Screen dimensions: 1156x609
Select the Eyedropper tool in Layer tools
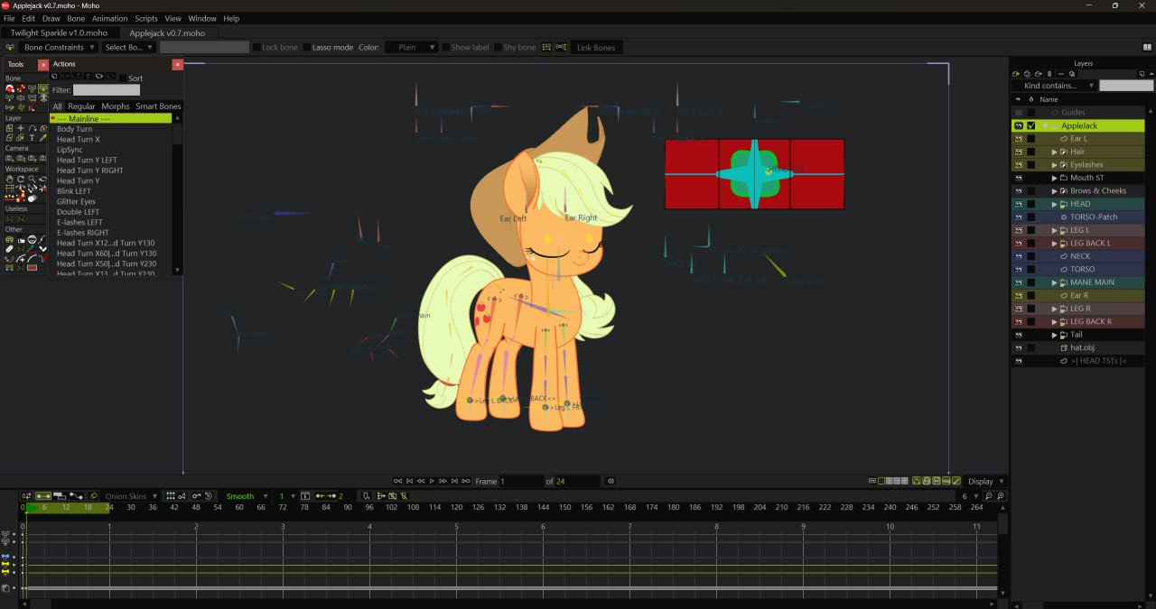[43, 138]
